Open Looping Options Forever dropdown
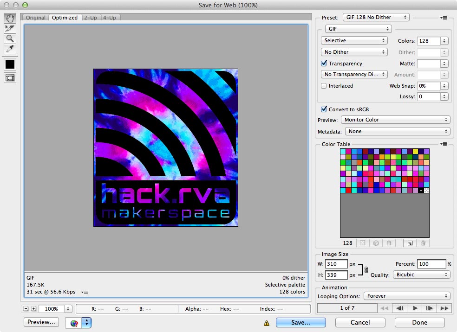 point(407,296)
